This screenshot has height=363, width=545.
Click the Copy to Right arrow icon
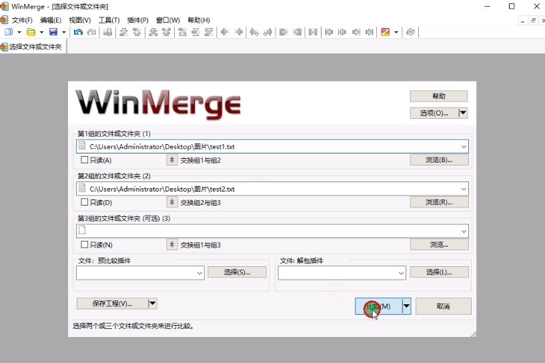225,32
